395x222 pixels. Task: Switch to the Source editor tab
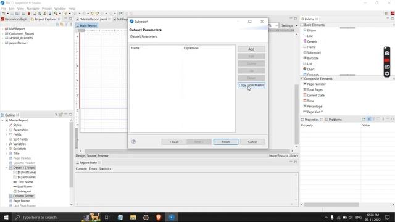pyautogui.click(x=91, y=156)
